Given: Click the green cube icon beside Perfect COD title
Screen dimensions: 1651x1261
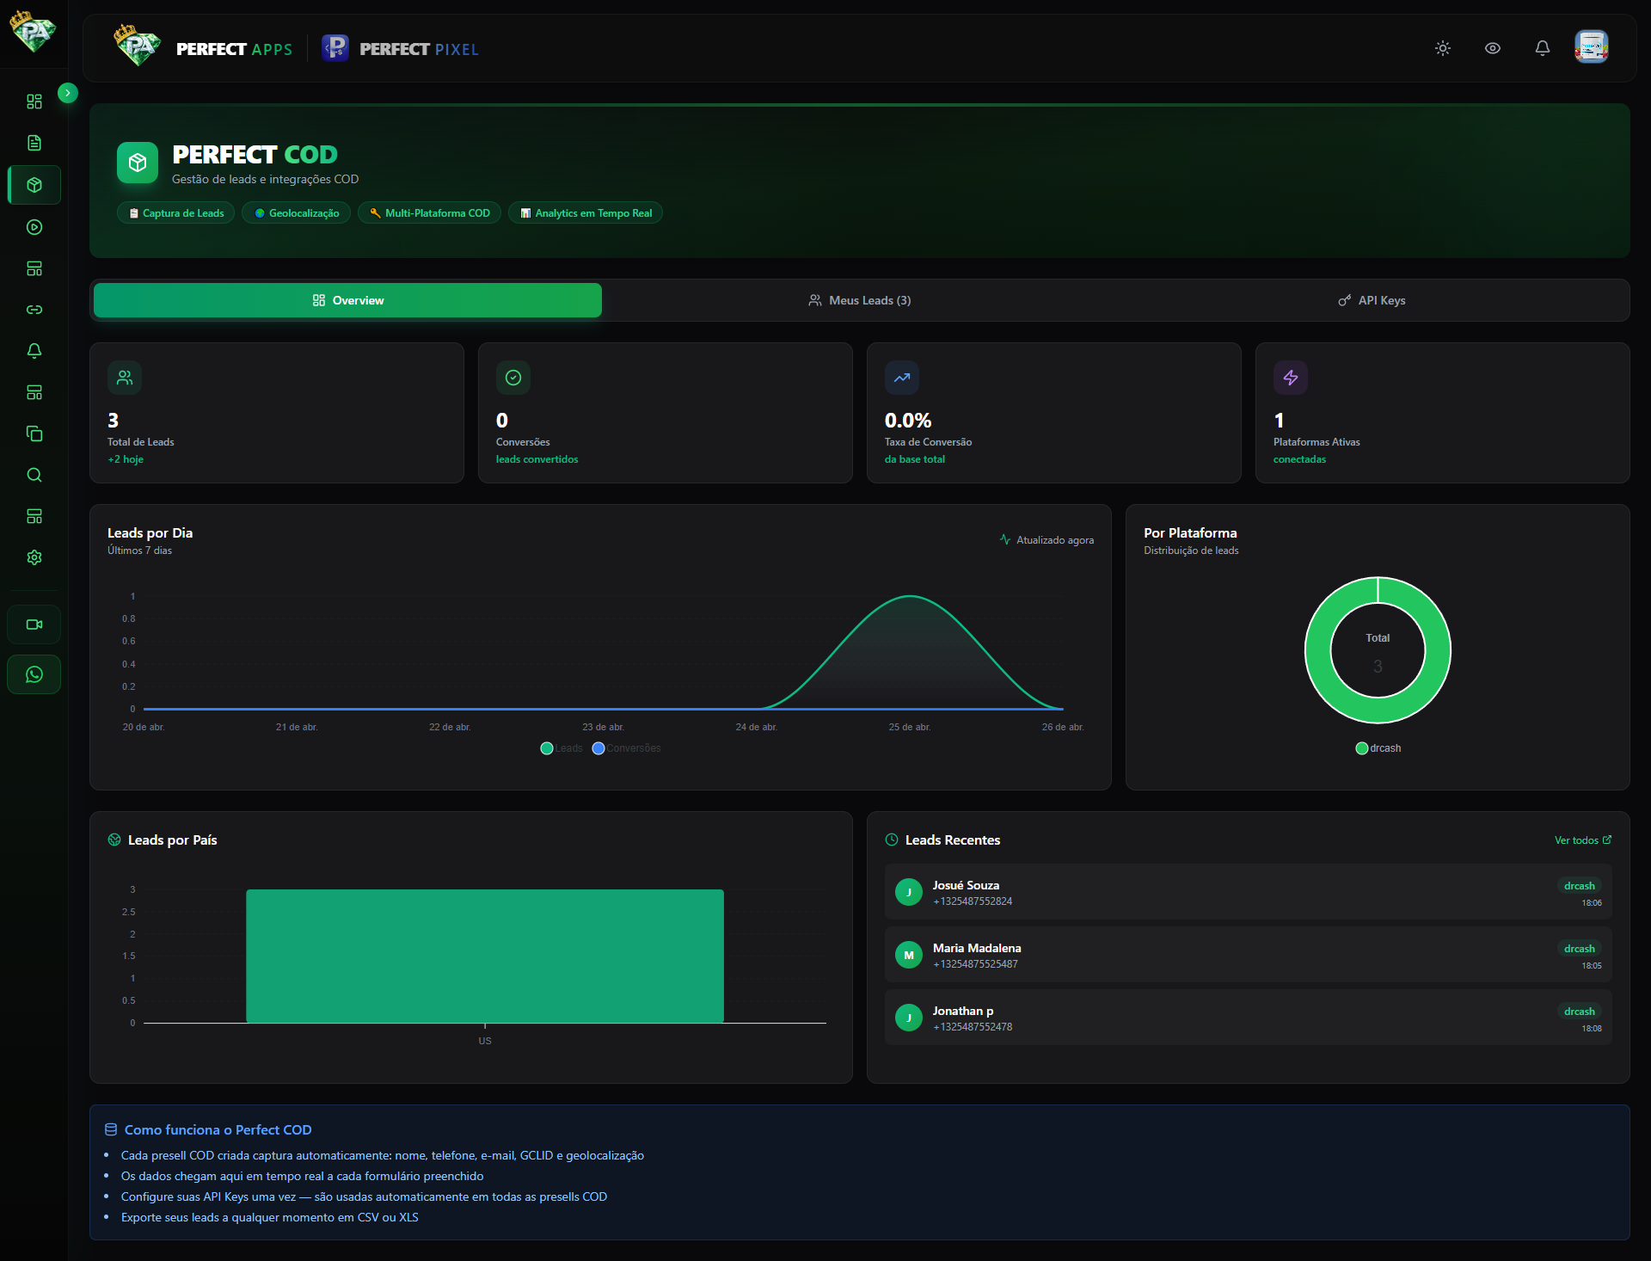Looking at the screenshot, I should pyautogui.click(x=138, y=163).
